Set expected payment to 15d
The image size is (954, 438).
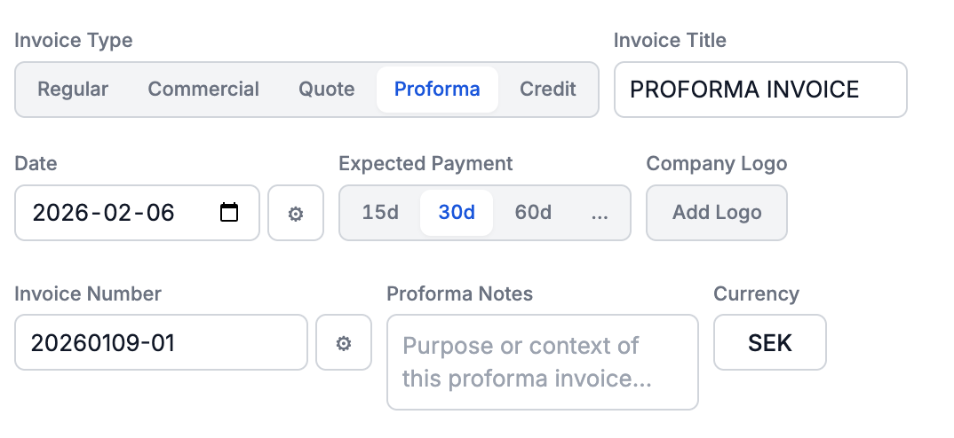coord(380,213)
